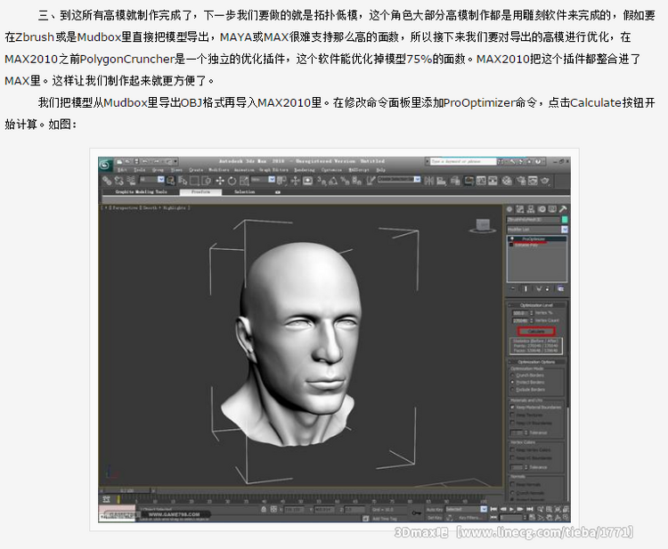Click the ViewCube in the viewport

[x=483, y=225]
